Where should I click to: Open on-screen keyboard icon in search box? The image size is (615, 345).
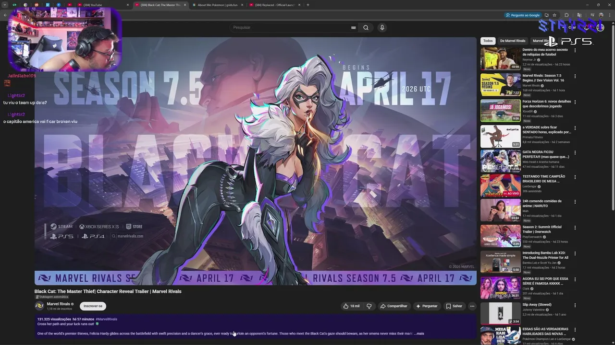(353, 28)
